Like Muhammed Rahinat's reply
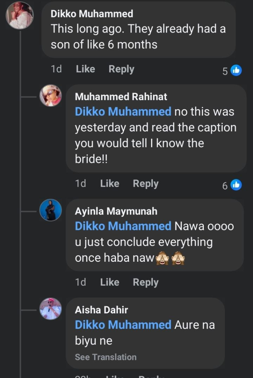Screen dimensions: 253x378 click(x=110, y=183)
